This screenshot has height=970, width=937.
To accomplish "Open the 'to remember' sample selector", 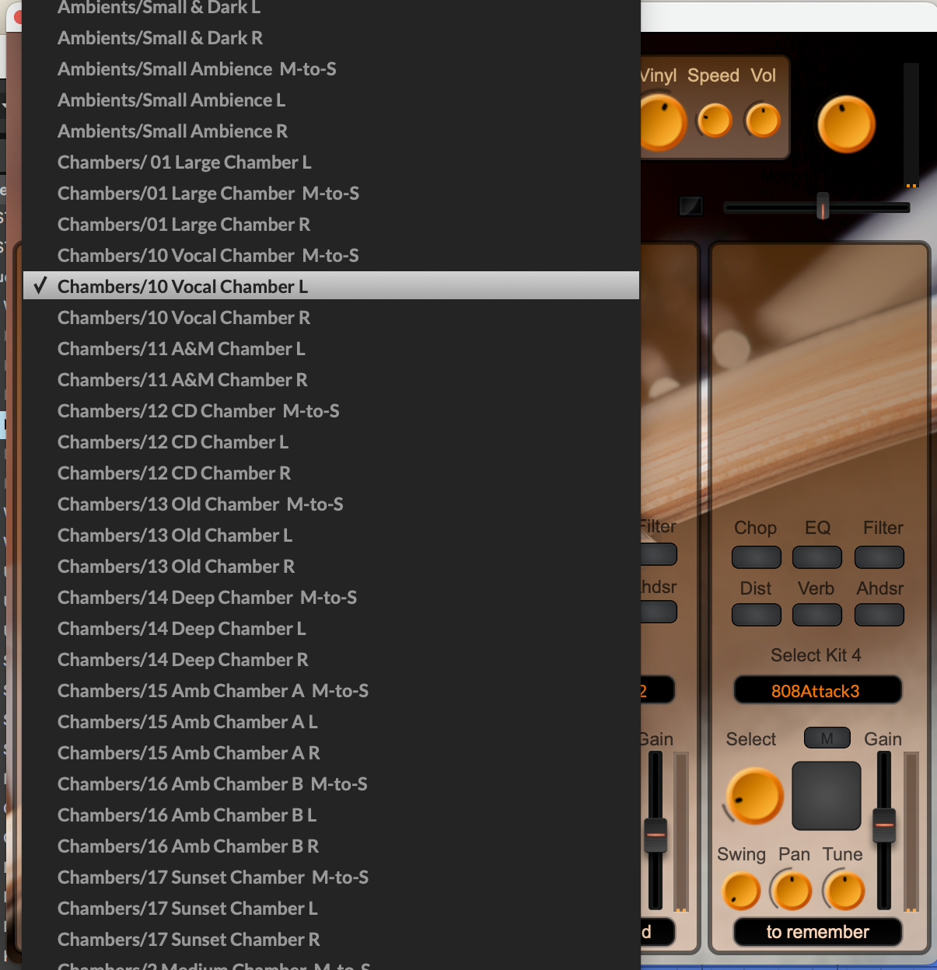I will 817,932.
